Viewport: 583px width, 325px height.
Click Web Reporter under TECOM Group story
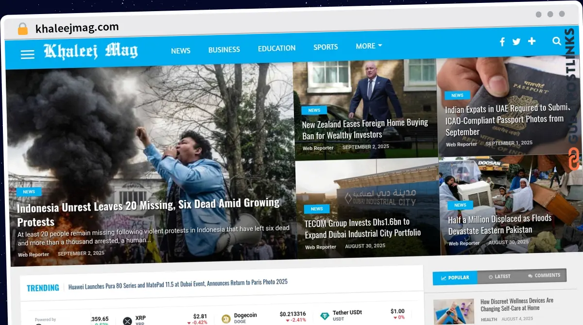(x=321, y=247)
